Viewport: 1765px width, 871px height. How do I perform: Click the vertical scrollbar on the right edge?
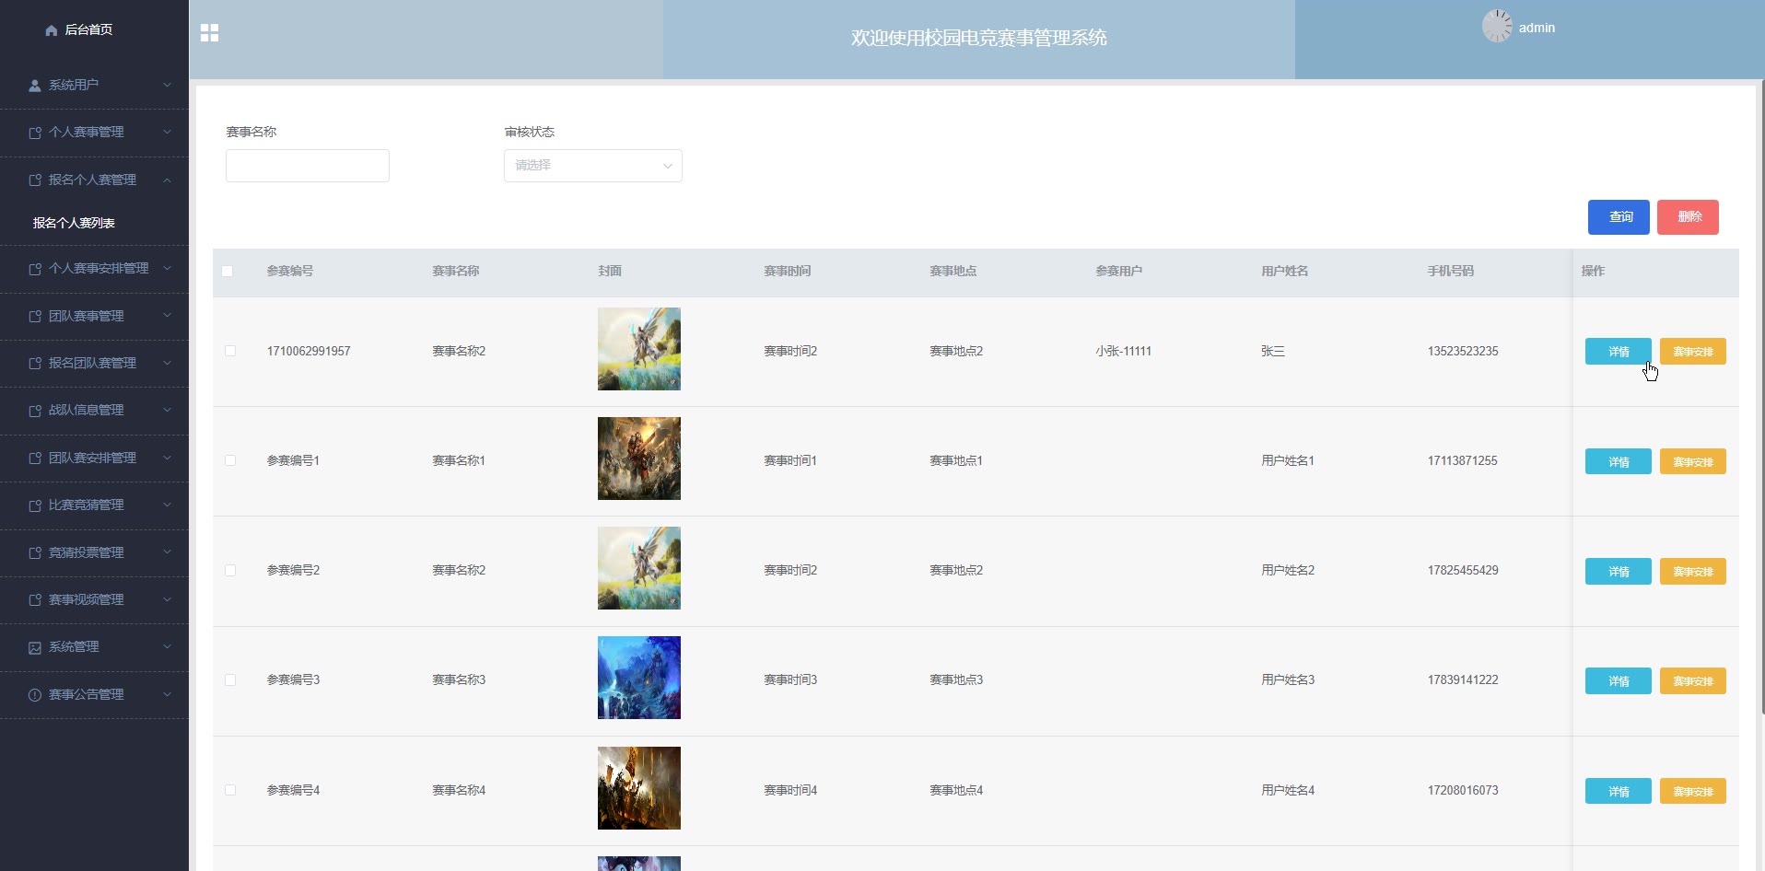pyautogui.click(x=1762, y=396)
